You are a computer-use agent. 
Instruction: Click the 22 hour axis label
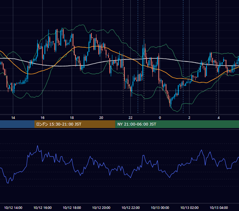(x=130, y=118)
